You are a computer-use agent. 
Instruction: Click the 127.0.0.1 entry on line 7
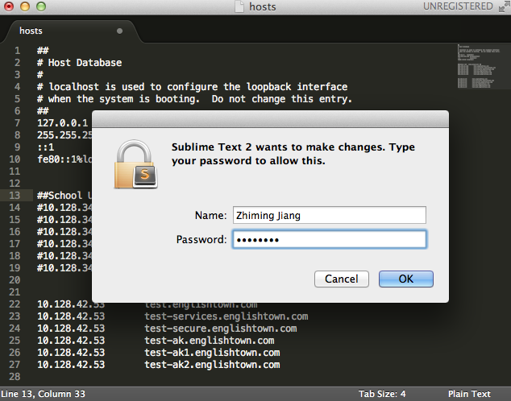[63, 123]
